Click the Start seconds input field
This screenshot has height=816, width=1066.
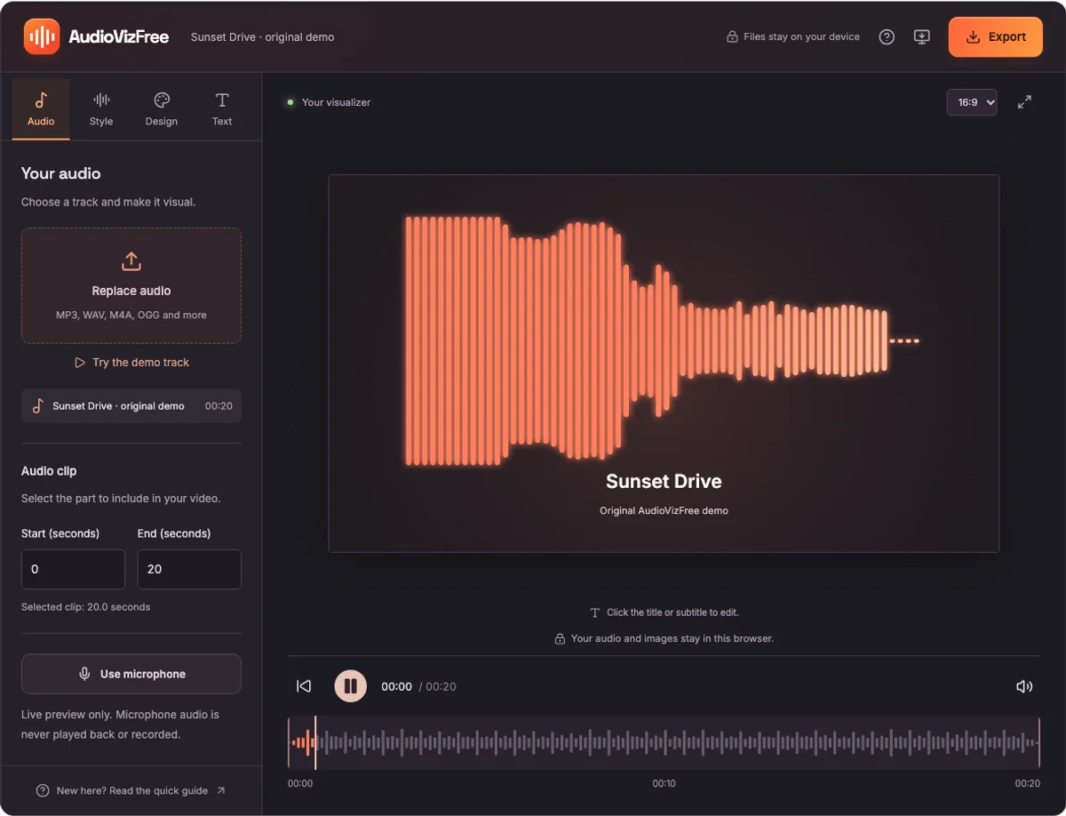73,569
